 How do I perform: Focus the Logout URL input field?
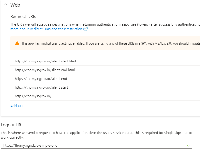pos(96,145)
